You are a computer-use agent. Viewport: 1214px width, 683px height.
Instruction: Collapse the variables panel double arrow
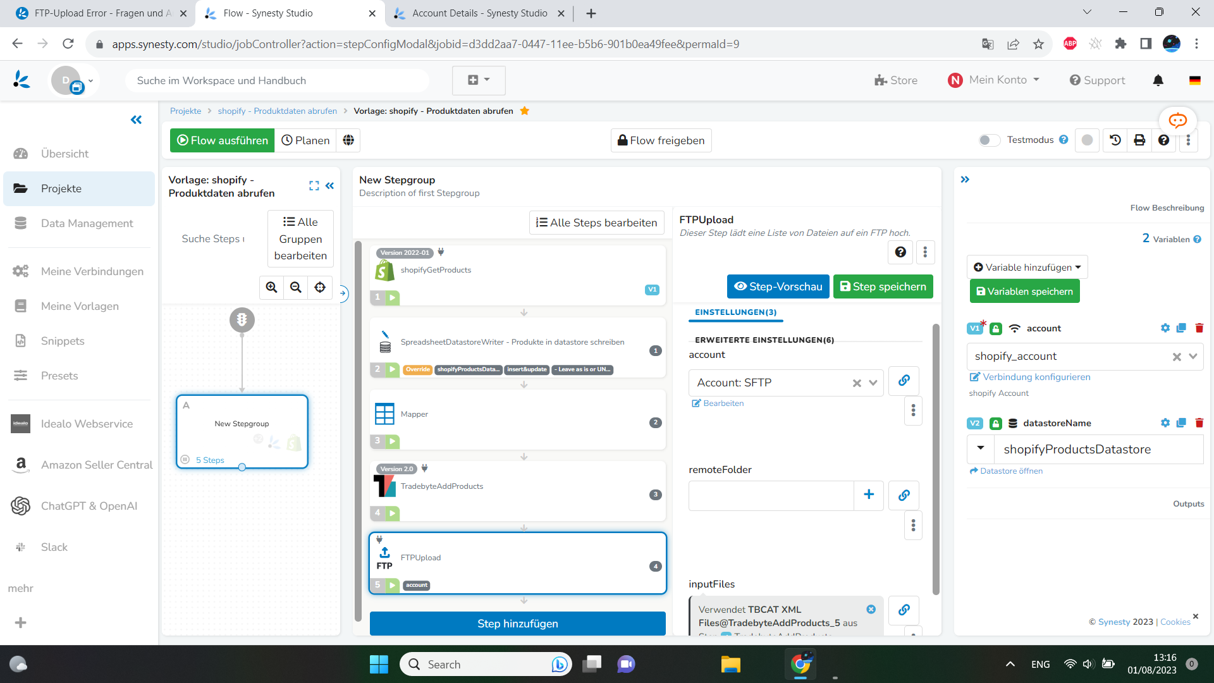pos(965,180)
